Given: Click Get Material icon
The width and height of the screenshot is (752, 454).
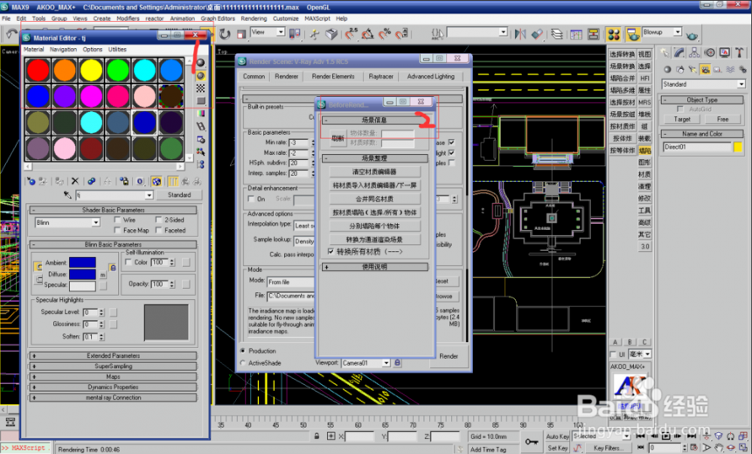Looking at the screenshot, I should click(x=31, y=181).
